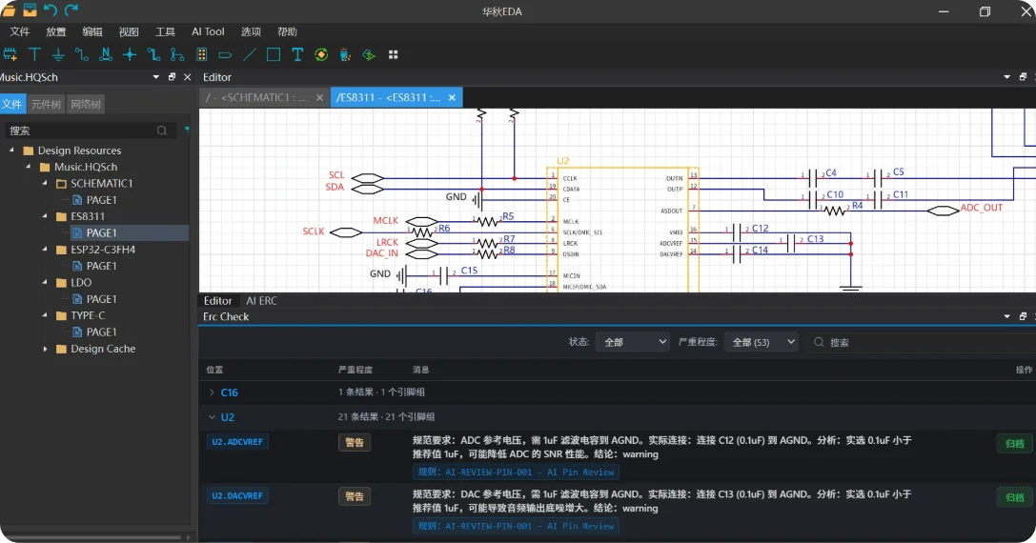
Task: Click the U2.ADCVREF location link
Action: (237, 442)
